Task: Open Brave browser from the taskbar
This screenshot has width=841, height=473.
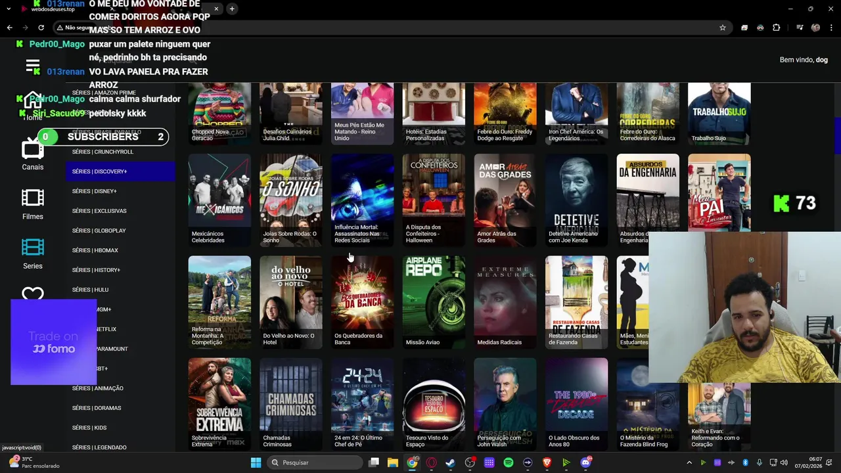Action: click(x=547, y=462)
